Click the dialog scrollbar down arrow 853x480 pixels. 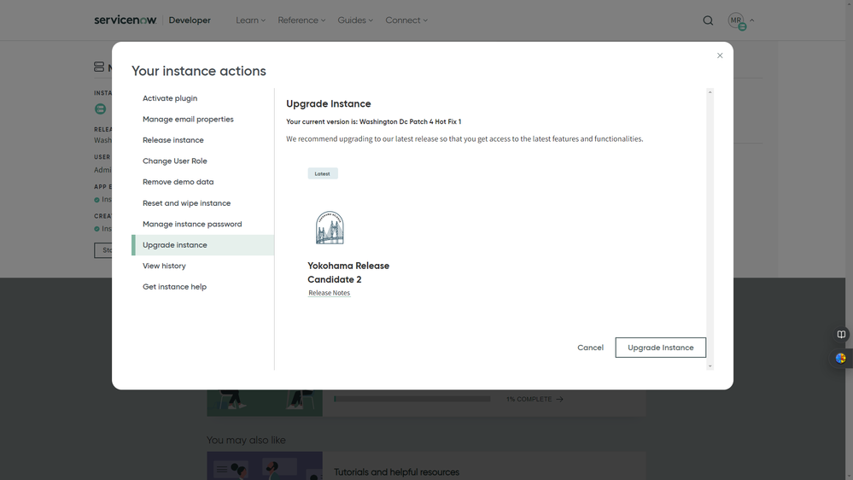[x=710, y=366]
